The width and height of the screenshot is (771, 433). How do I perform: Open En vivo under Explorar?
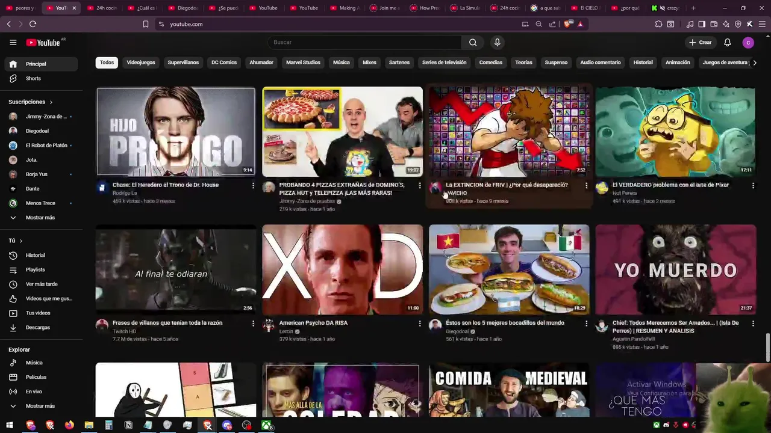pyautogui.click(x=42, y=392)
